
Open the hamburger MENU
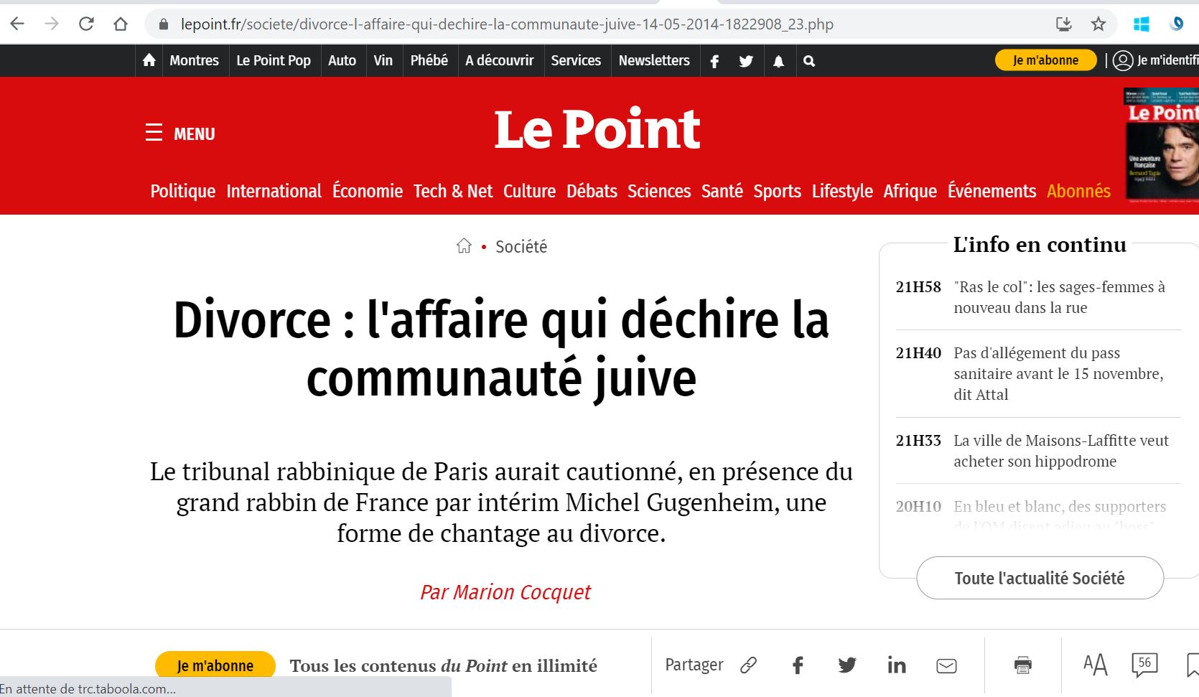point(180,134)
